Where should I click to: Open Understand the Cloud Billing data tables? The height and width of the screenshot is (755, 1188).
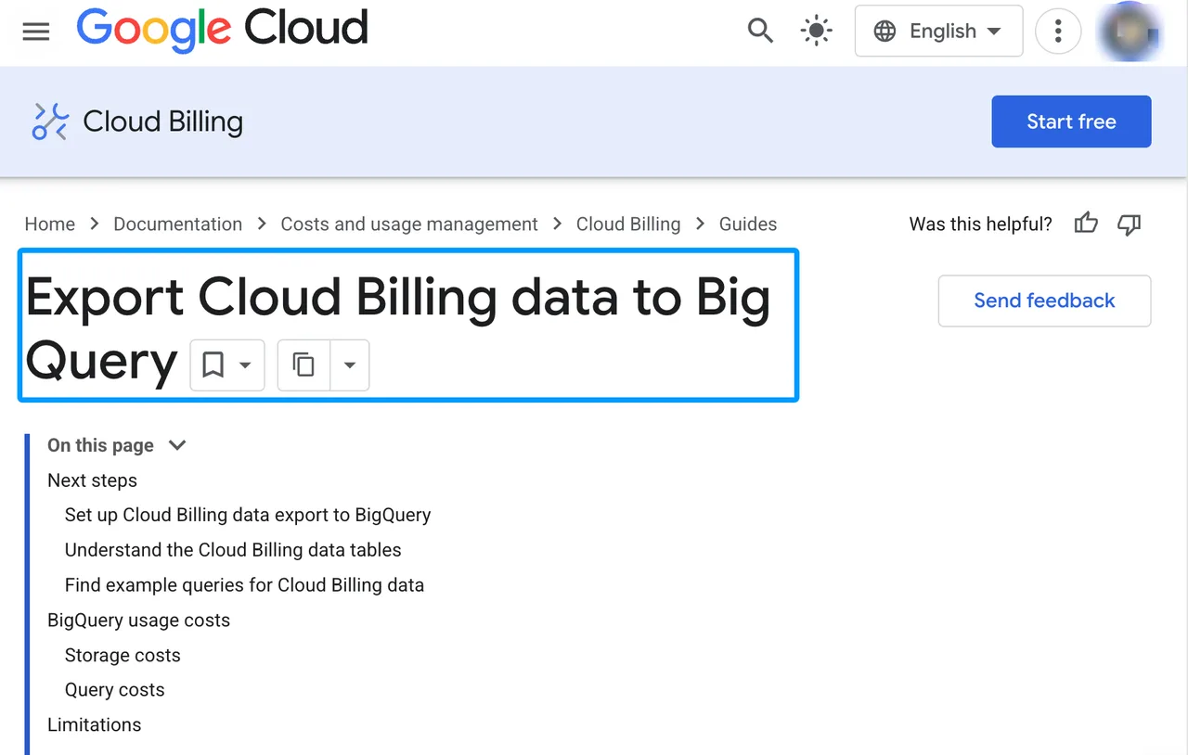[233, 549]
